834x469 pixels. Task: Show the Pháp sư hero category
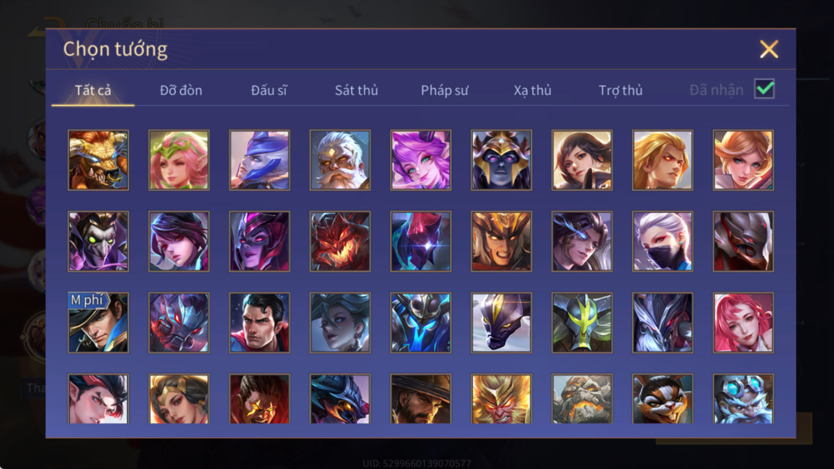click(x=444, y=90)
